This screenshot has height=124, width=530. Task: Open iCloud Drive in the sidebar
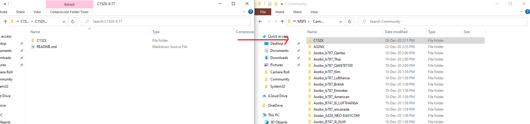pos(277,96)
